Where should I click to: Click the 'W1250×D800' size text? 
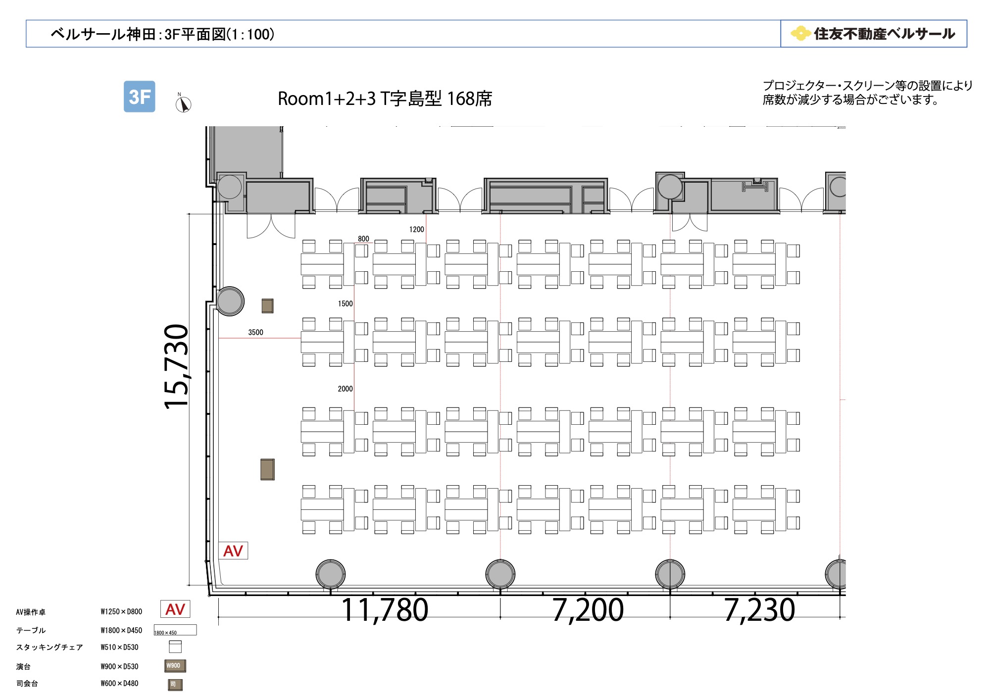121,612
